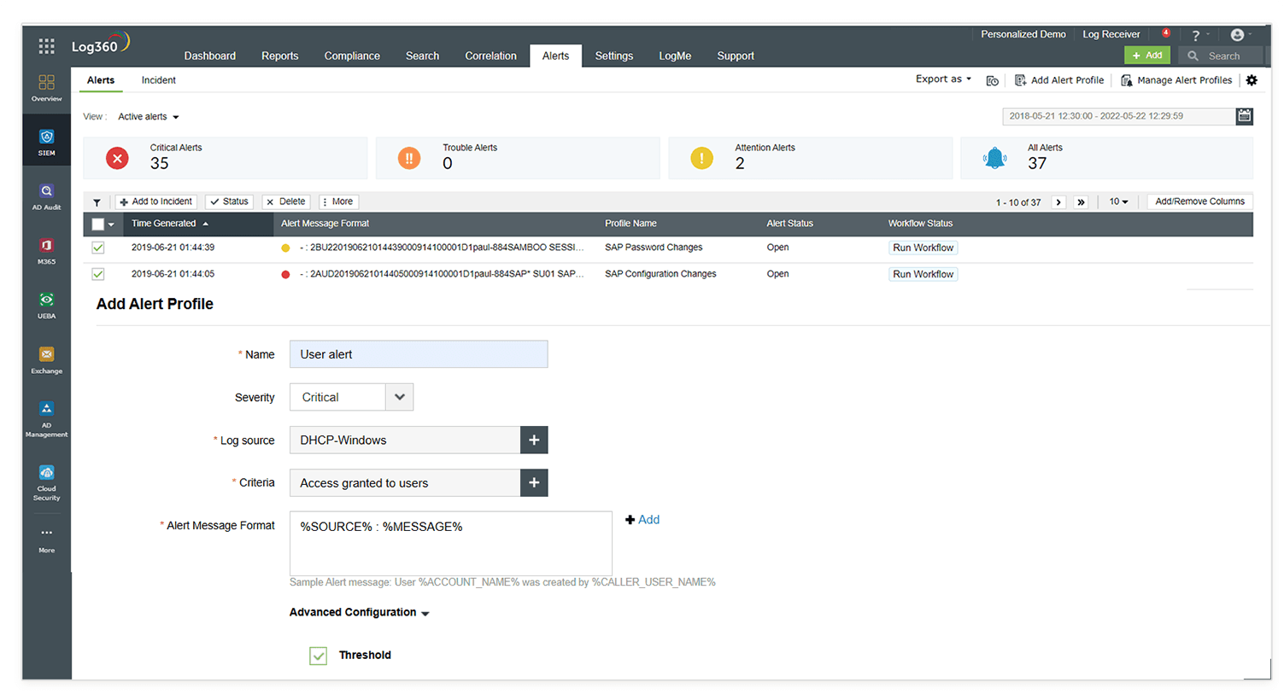Image resolution: width=1284 pixels, height=700 pixels.
Task: Open the Settings tab
Action: pos(614,56)
